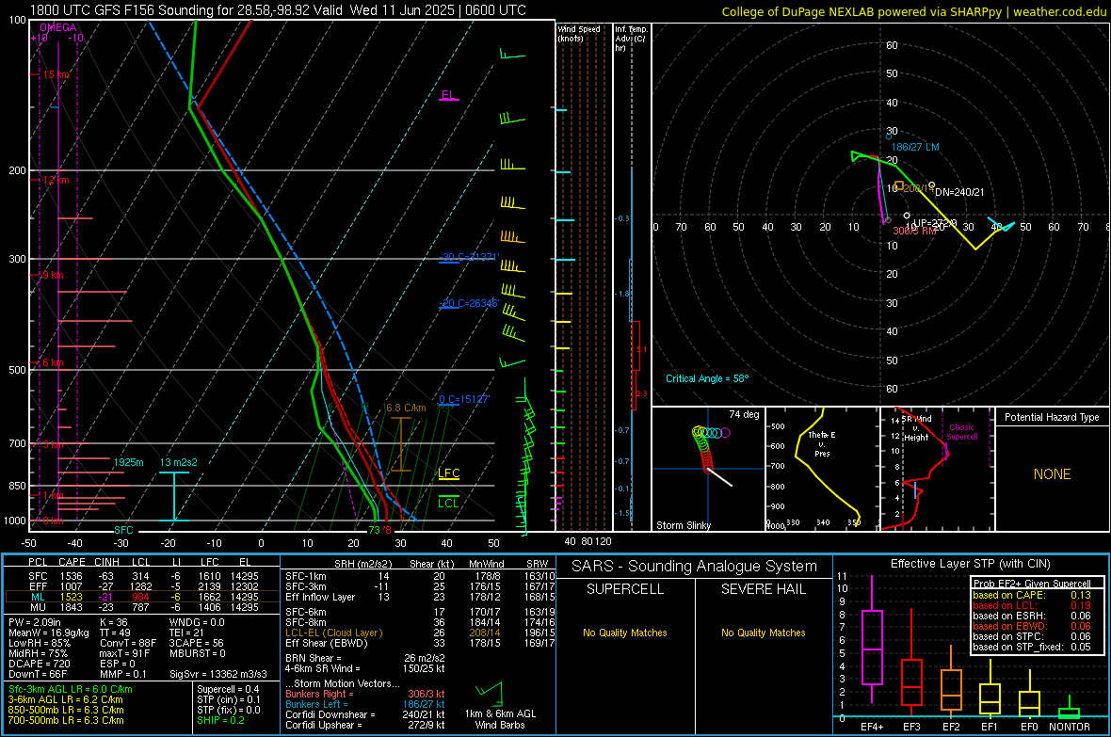This screenshot has height=737, width=1111.
Task: Click the 1km & 6km AGL Wind Barbs label
Action: (500, 719)
